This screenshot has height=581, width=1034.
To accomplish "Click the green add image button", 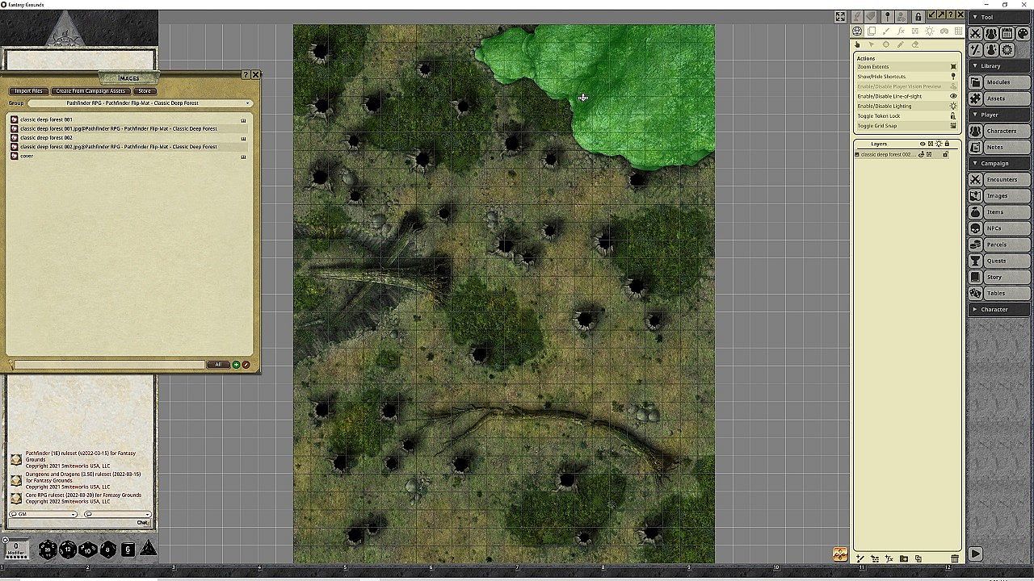I will (236, 365).
